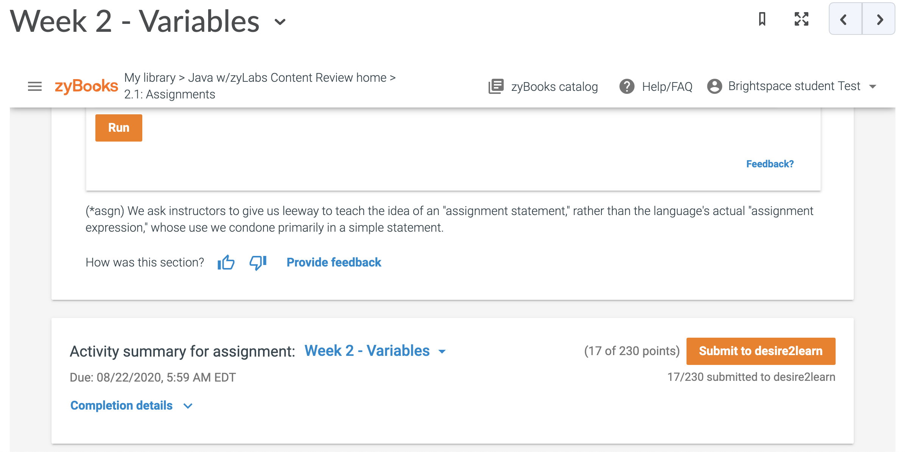
Task: Click the user account avatar icon
Action: pos(714,86)
